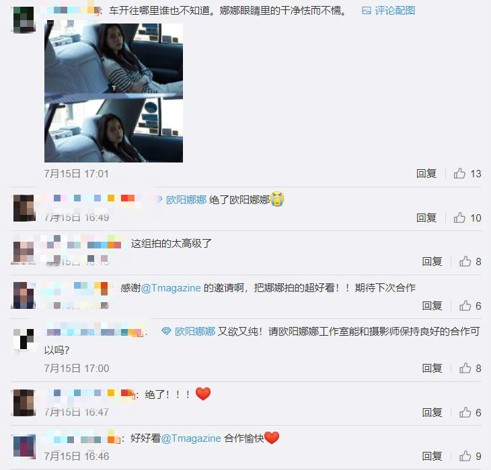Reply to the '绝了欧阳娜娜' comment
Screen dimensions: 491x470
[426, 218]
